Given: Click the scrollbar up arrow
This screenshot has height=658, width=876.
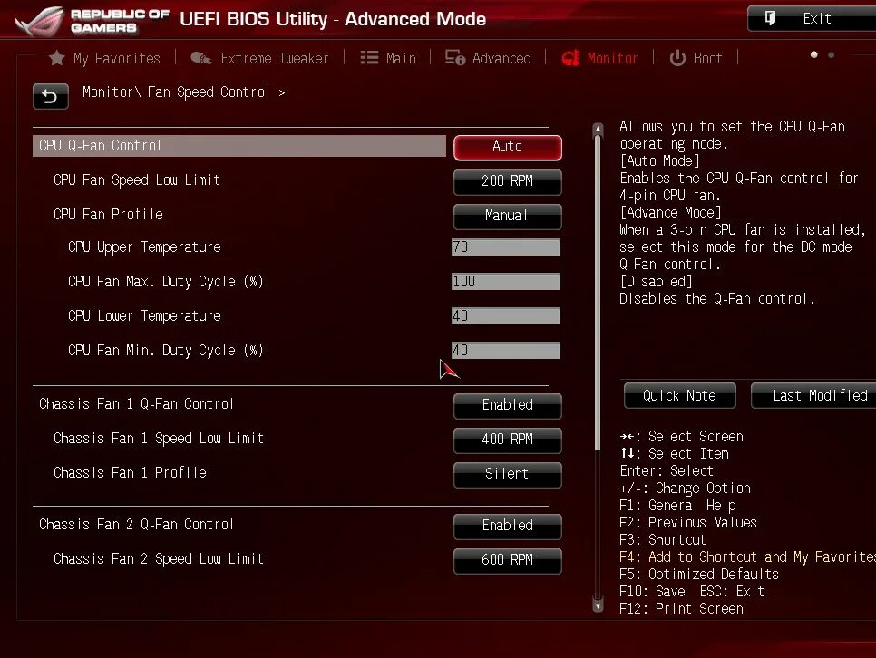Looking at the screenshot, I should click(598, 129).
